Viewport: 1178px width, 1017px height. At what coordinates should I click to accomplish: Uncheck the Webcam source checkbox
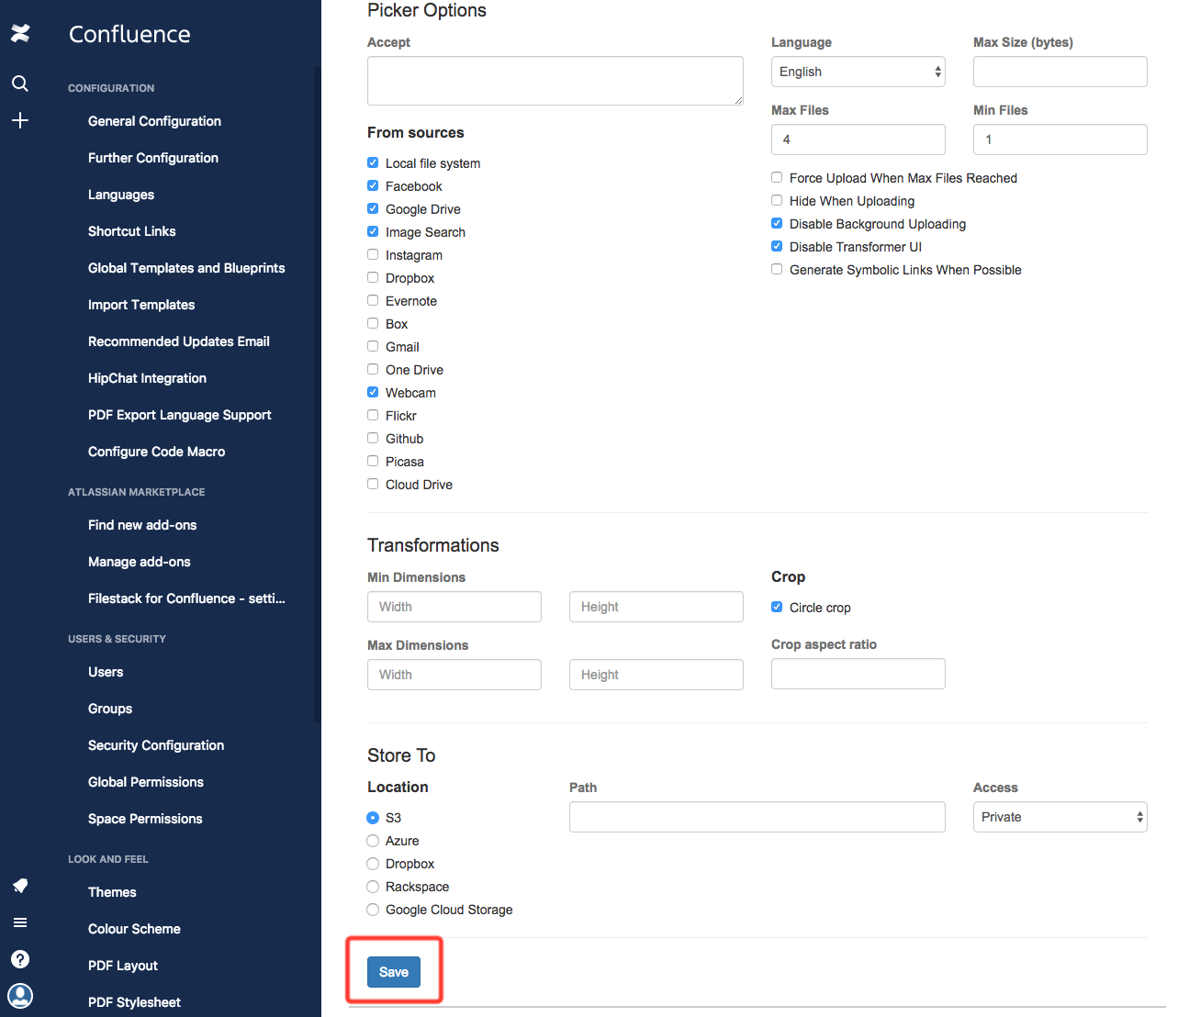[373, 392]
